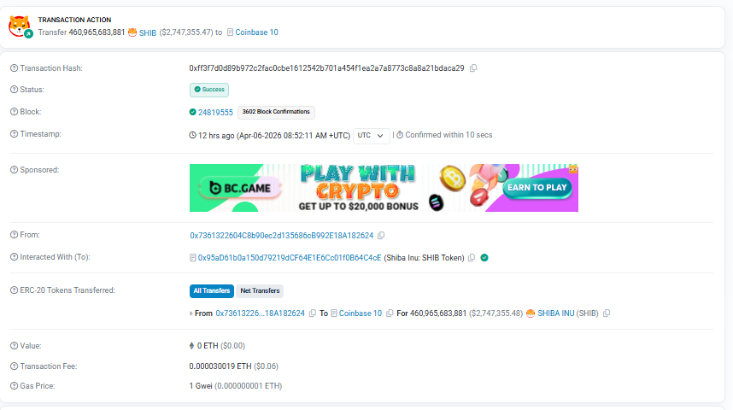The width and height of the screenshot is (733, 410).
Task: Click the Transaction Fee help icon
Action: [14, 366]
